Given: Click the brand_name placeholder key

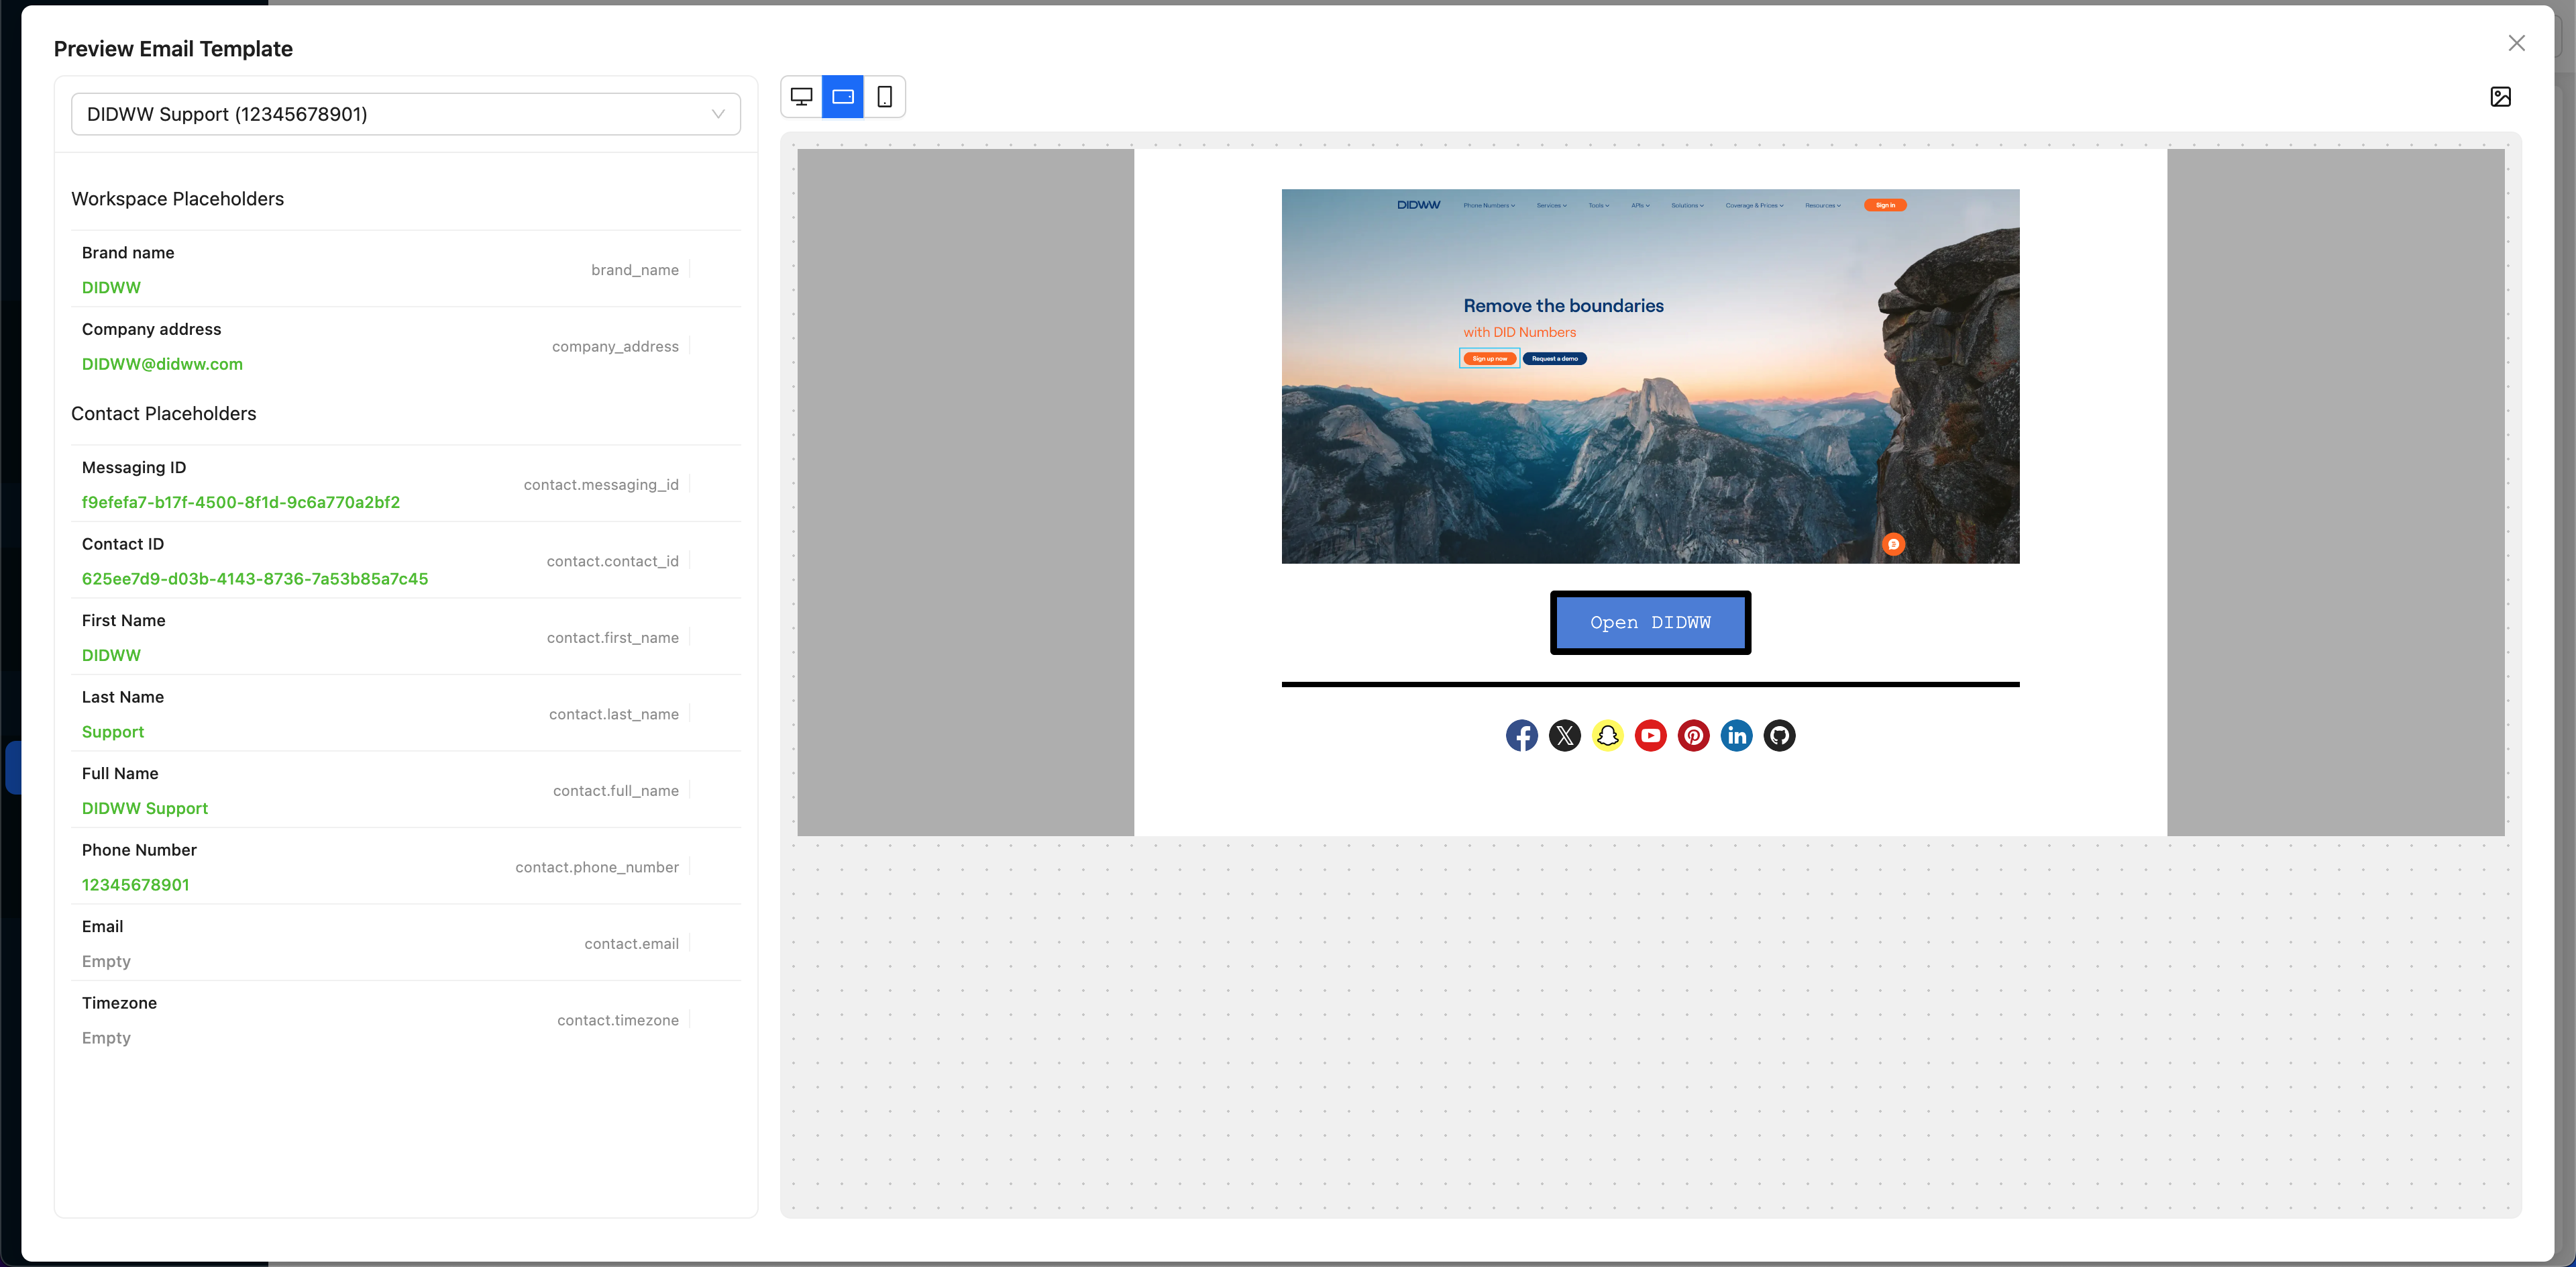Looking at the screenshot, I should pos(634,270).
